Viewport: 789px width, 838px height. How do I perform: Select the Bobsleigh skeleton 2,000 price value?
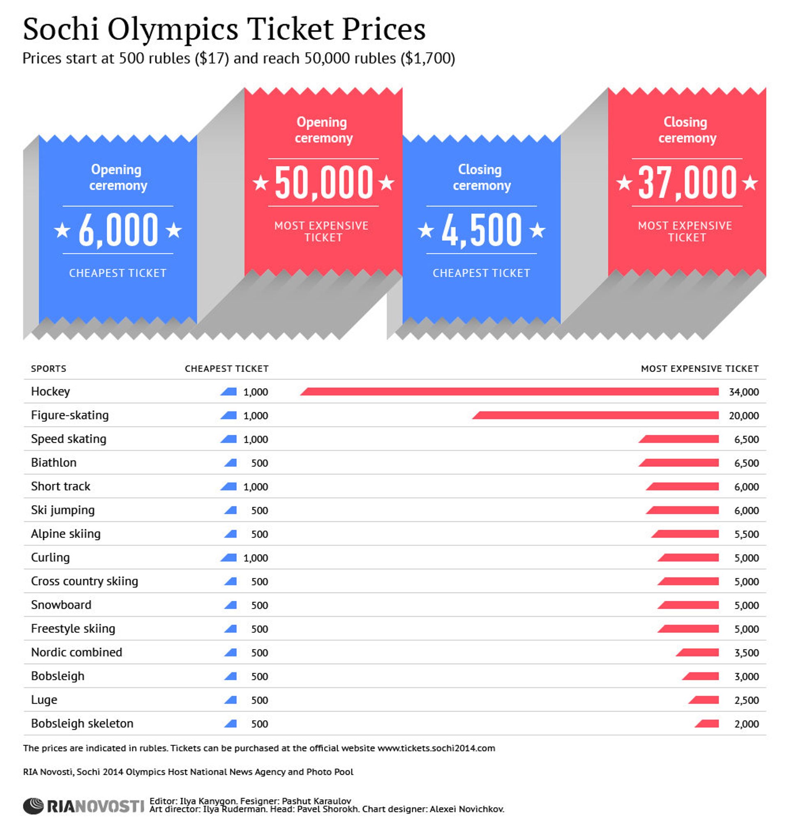[x=746, y=724]
